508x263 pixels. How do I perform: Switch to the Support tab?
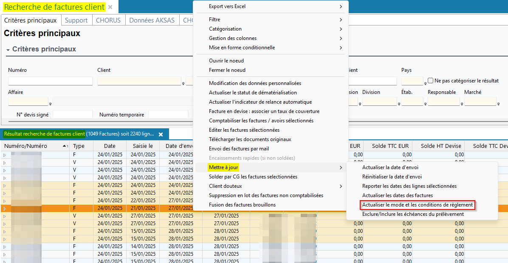[76, 20]
